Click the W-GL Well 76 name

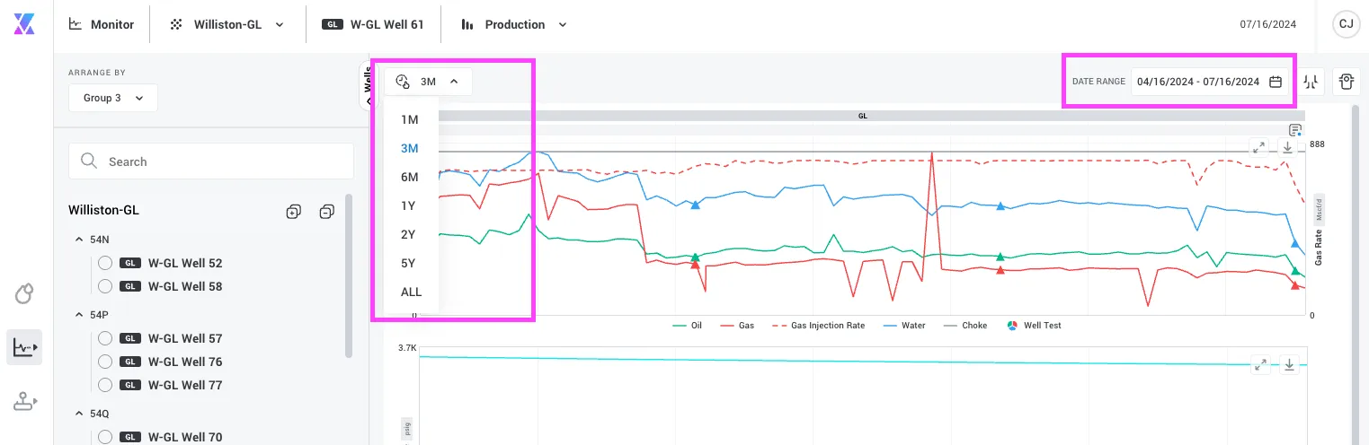pos(185,362)
